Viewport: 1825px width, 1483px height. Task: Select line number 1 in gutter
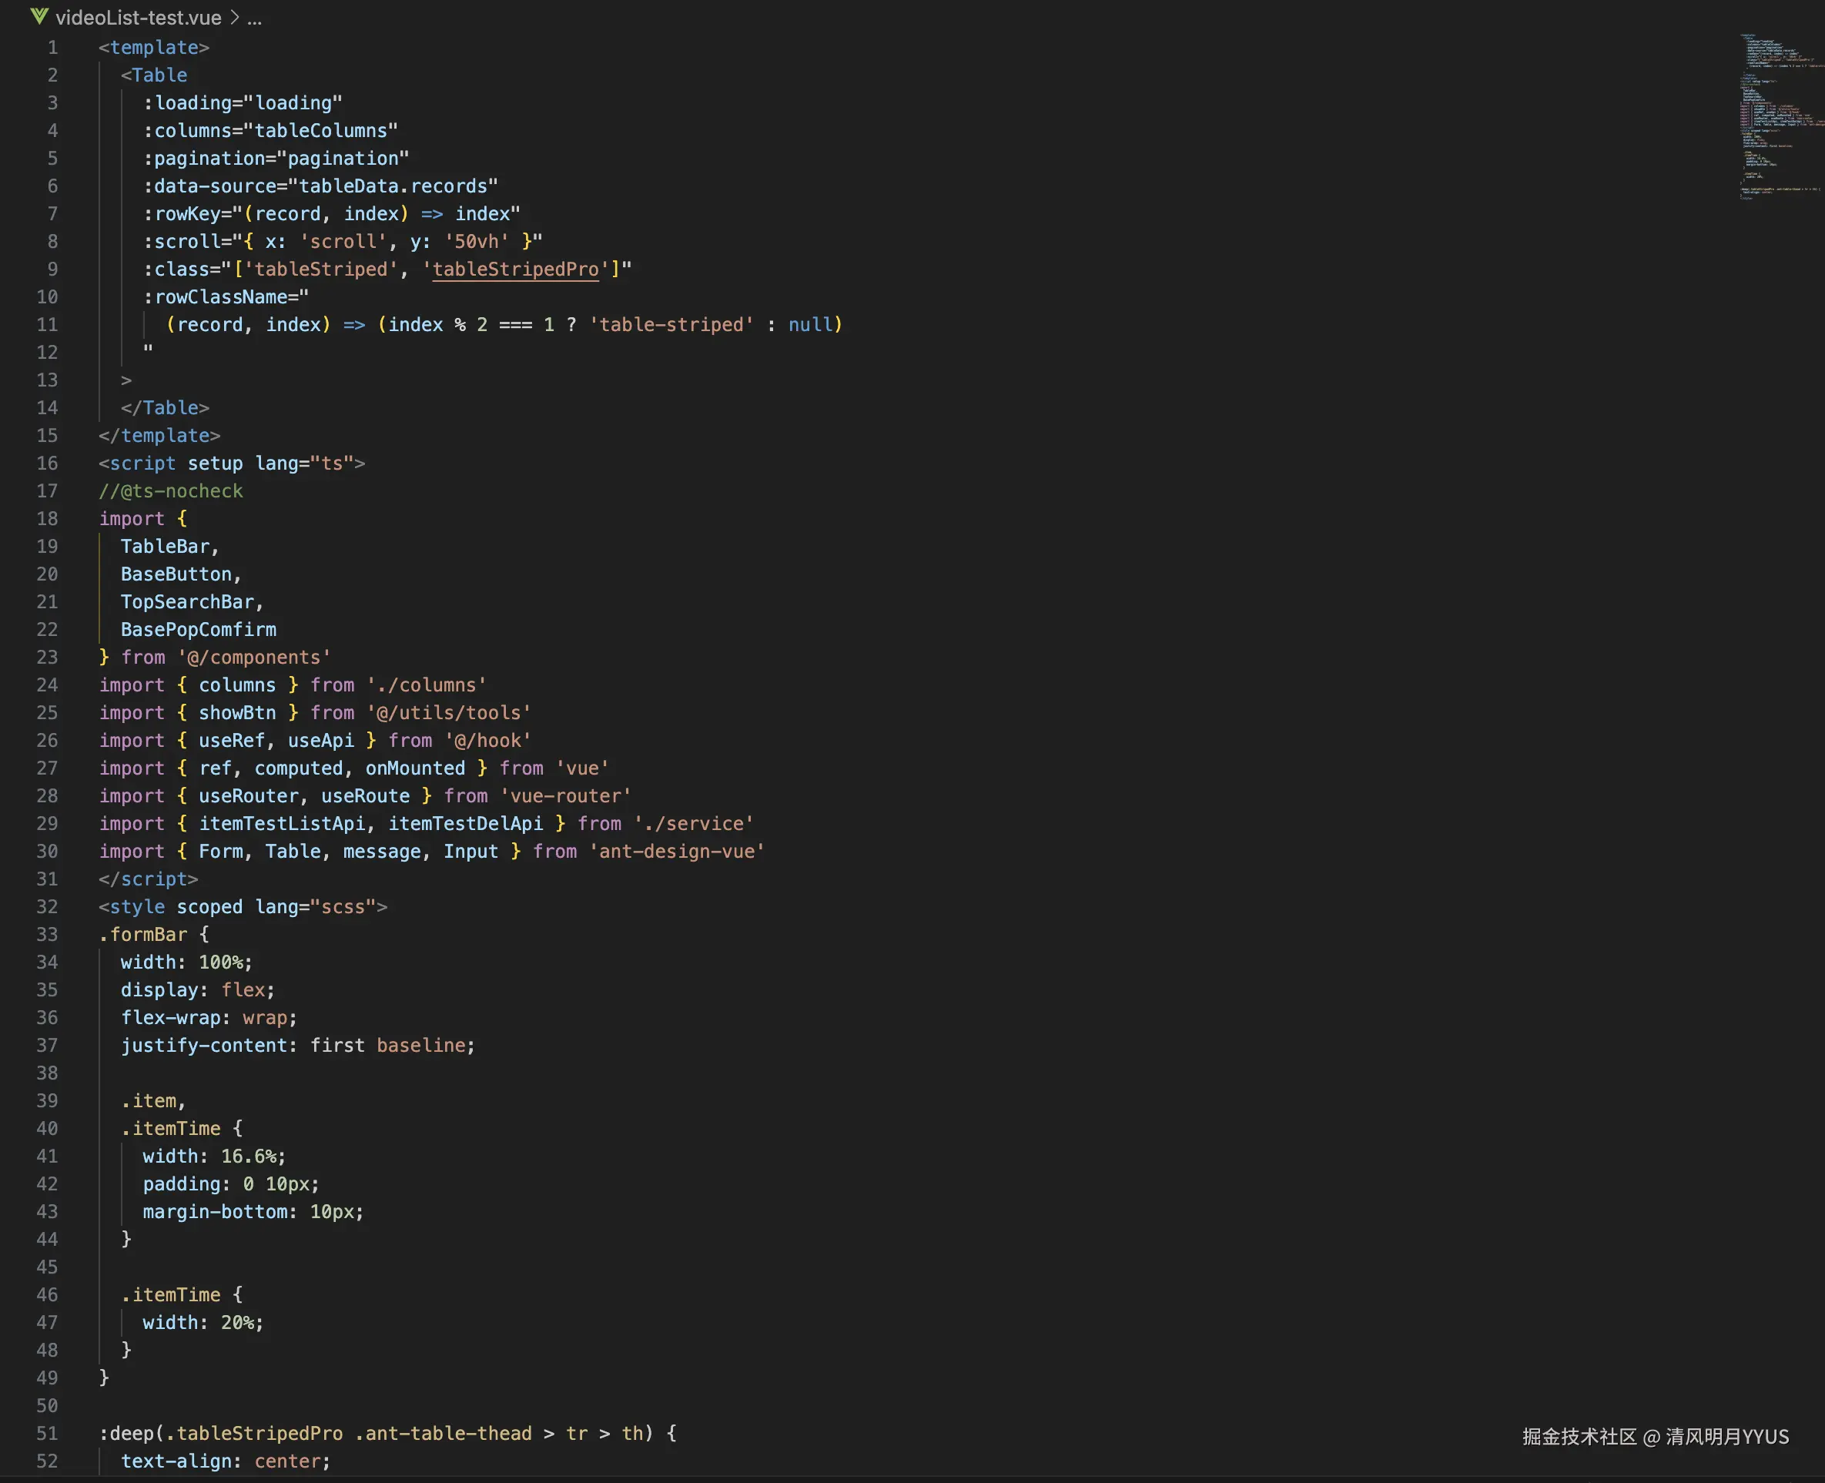pyautogui.click(x=52, y=48)
